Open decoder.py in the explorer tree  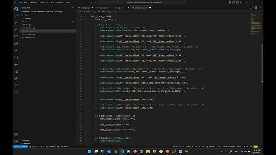[31, 28]
